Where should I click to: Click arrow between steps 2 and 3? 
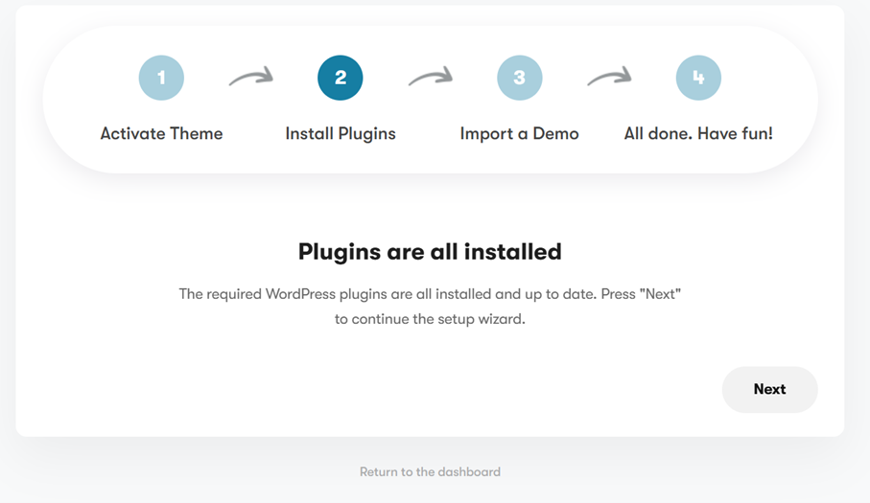pyautogui.click(x=430, y=78)
